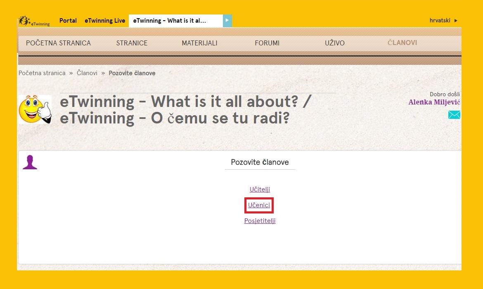Open the UŽIVO menu item

point(334,43)
